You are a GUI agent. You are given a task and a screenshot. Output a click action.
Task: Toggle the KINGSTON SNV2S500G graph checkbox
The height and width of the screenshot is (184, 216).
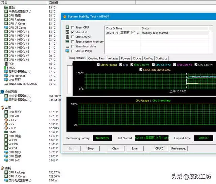tap(141, 70)
